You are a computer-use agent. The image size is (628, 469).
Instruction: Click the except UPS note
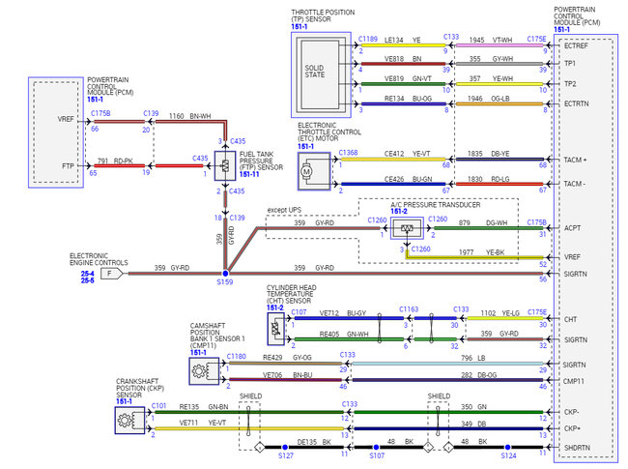284,210
